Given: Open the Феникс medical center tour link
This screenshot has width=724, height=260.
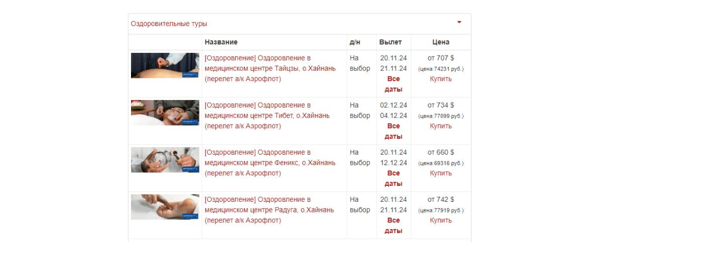Looking at the screenshot, I should point(270,163).
